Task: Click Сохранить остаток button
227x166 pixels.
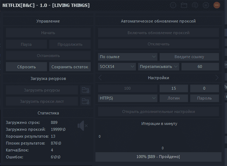Action: point(70,67)
